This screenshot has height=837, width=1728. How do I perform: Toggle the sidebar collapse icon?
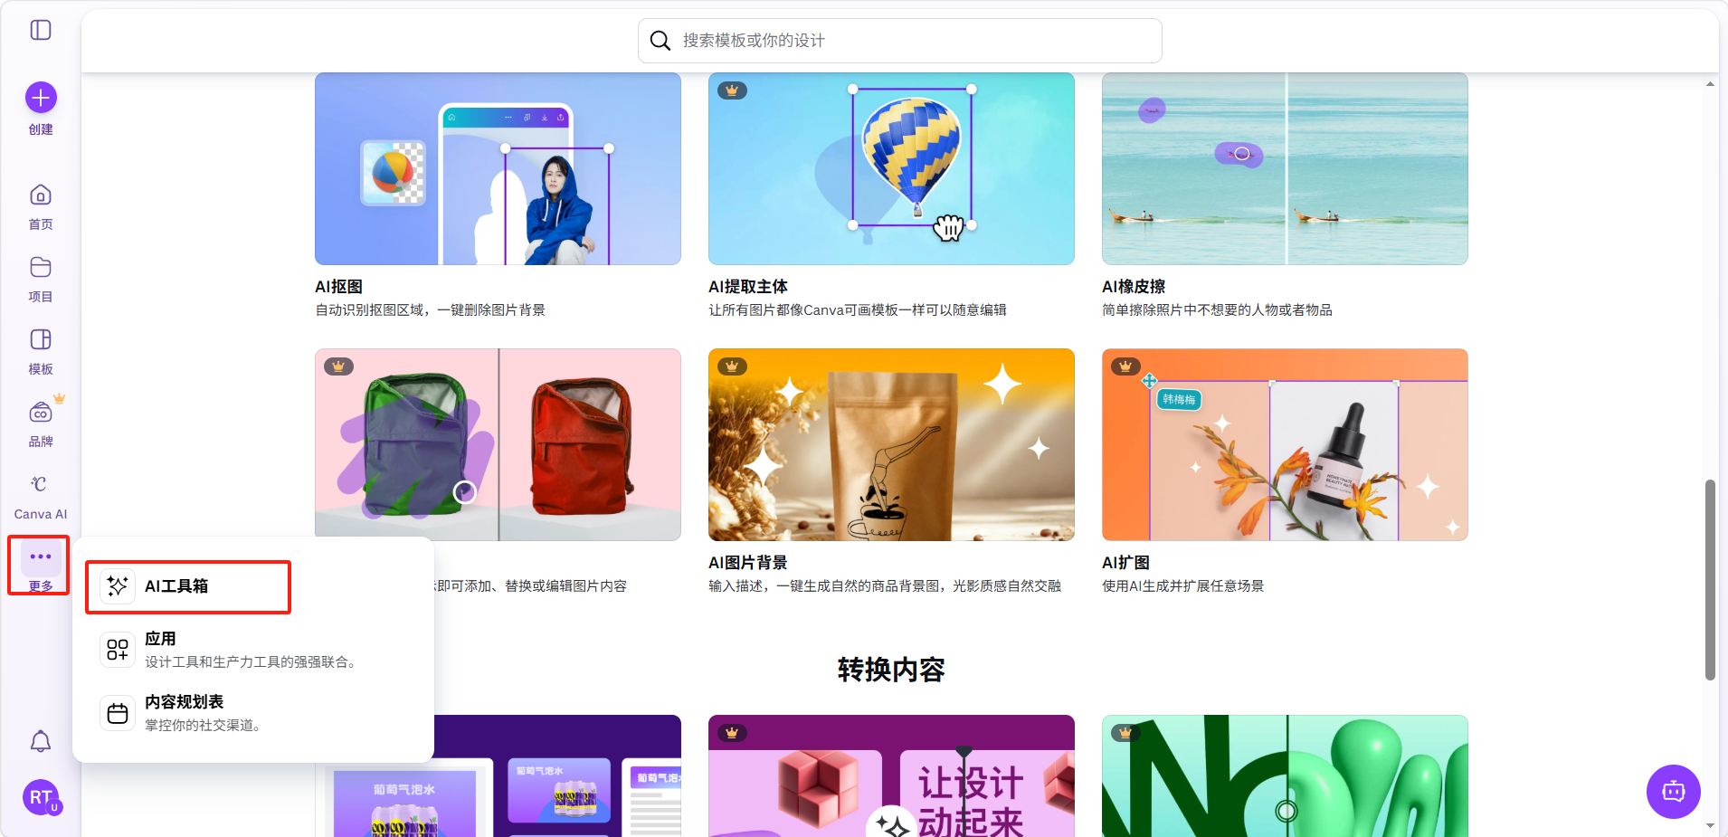click(x=41, y=30)
